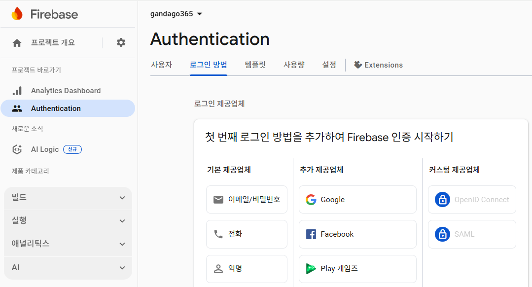Click the Authentication page title

(210, 39)
